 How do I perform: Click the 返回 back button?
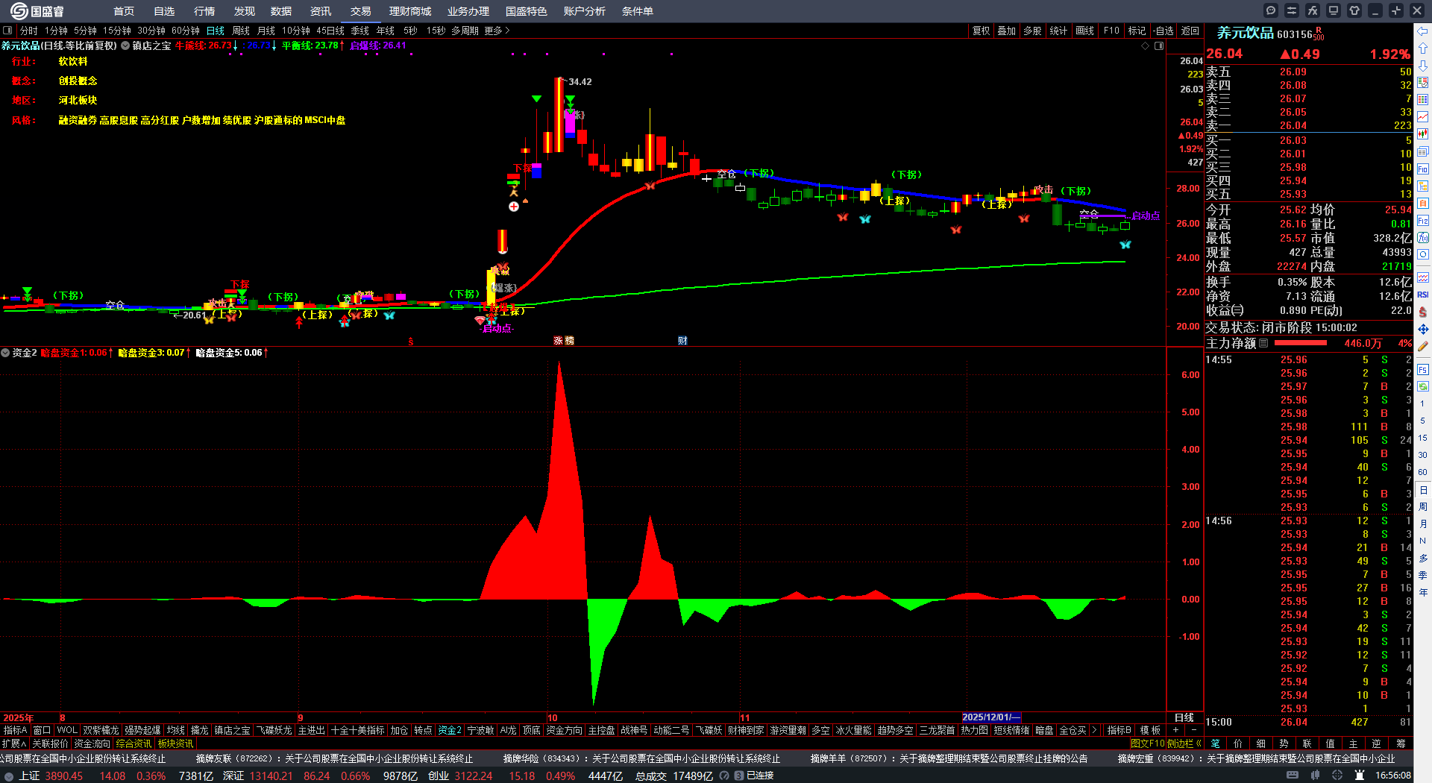[x=1190, y=31]
